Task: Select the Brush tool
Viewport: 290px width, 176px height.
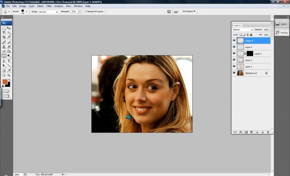Action: [9, 42]
